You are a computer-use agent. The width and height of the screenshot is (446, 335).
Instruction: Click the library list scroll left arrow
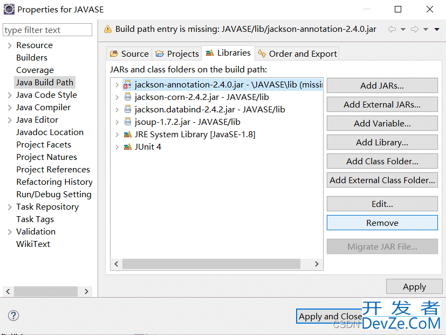click(x=116, y=264)
